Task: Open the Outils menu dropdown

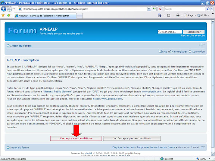Action: [203, 15]
